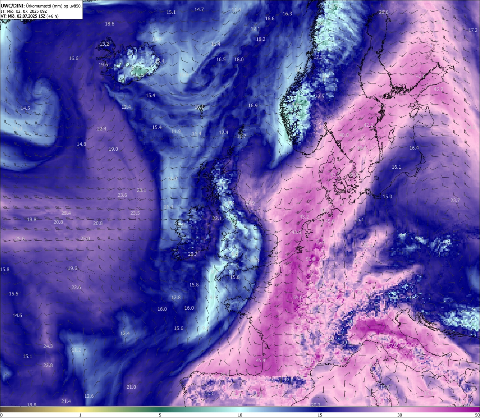Click the map value label '45.4' near Spain

click(261, 360)
